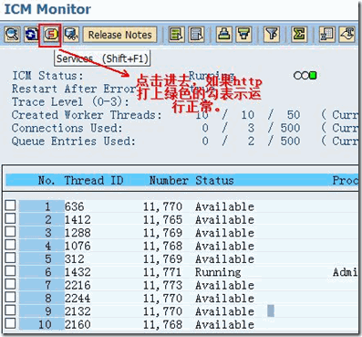Select thread ID cell 2216
362x337 pixels.
[x=78, y=285]
